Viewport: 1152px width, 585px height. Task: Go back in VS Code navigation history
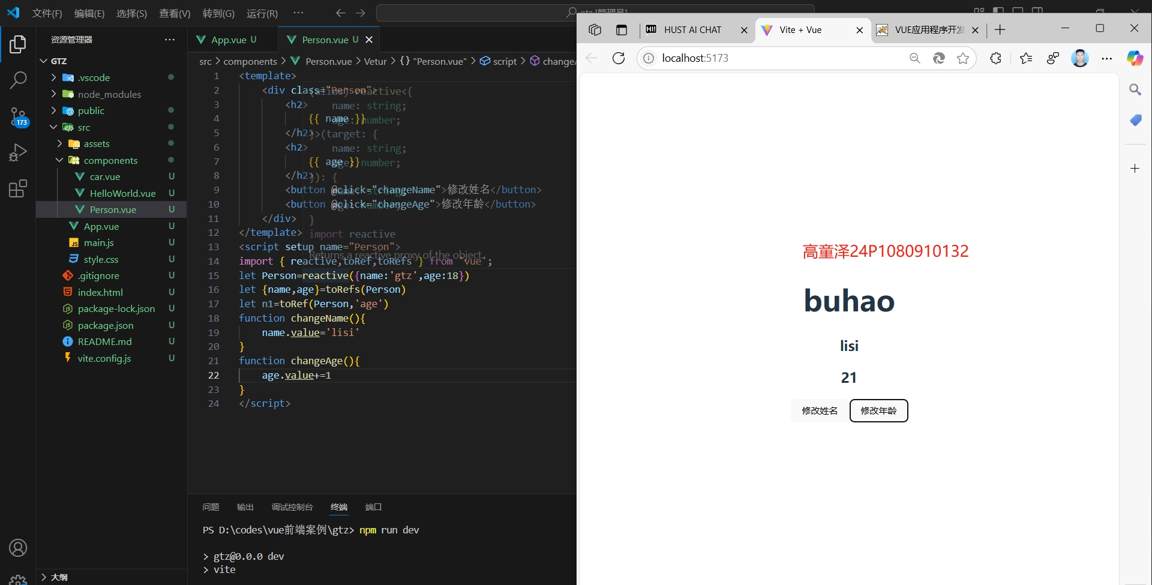341,13
